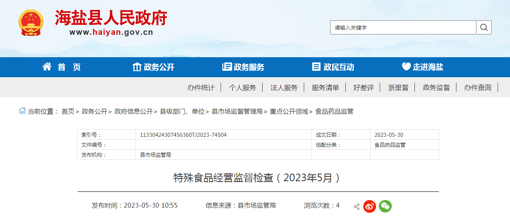The width and height of the screenshot is (510, 218).
Task: Open the 政务服务 main navigation item
Action: click(x=249, y=67)
